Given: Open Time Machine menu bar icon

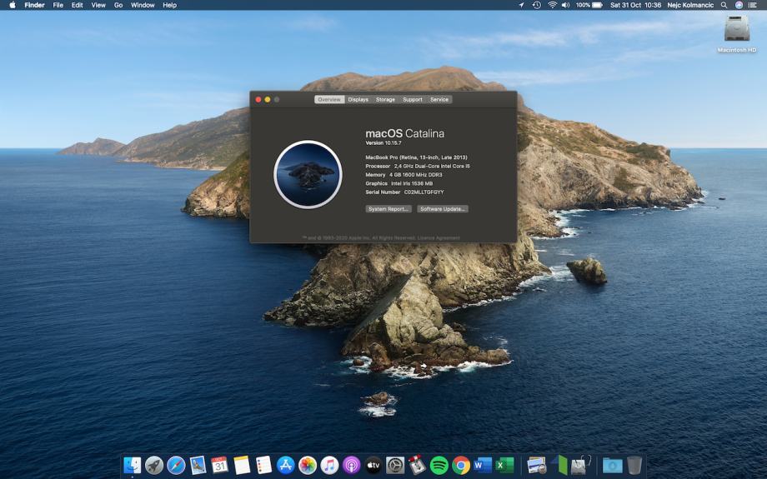Looking at the screenshot, I should [x=537, y=5].
